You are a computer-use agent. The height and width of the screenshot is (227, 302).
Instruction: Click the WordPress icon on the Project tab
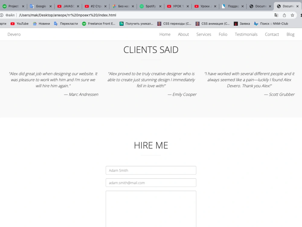pos(4,6)
